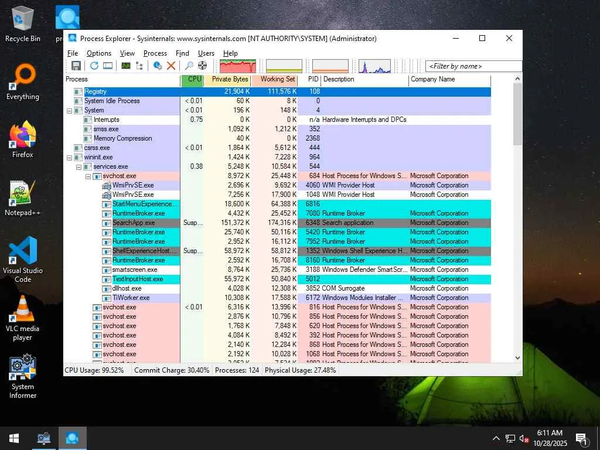Select the Registry process row
Screen dimensions: 600x450
[278, 91]
